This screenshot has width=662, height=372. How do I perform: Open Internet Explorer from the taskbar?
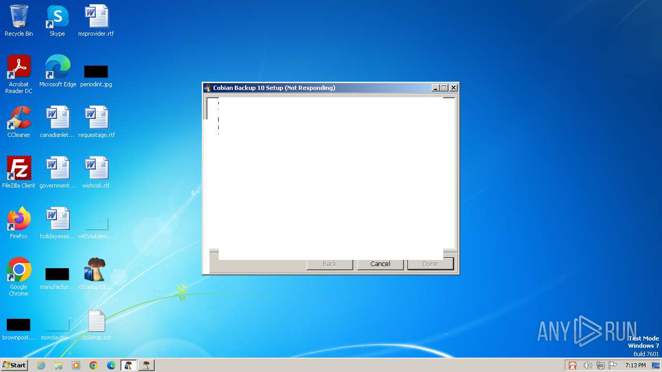(x=41, y=365)
